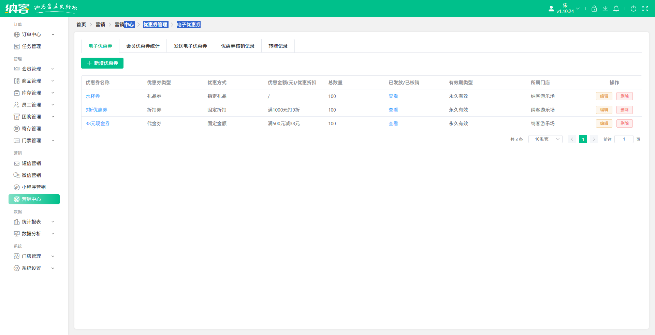This screenshot has width=655, height=335.
Task: Click the 新增优惠券 button
Action: pyautogui.click(x=102, y=63)
